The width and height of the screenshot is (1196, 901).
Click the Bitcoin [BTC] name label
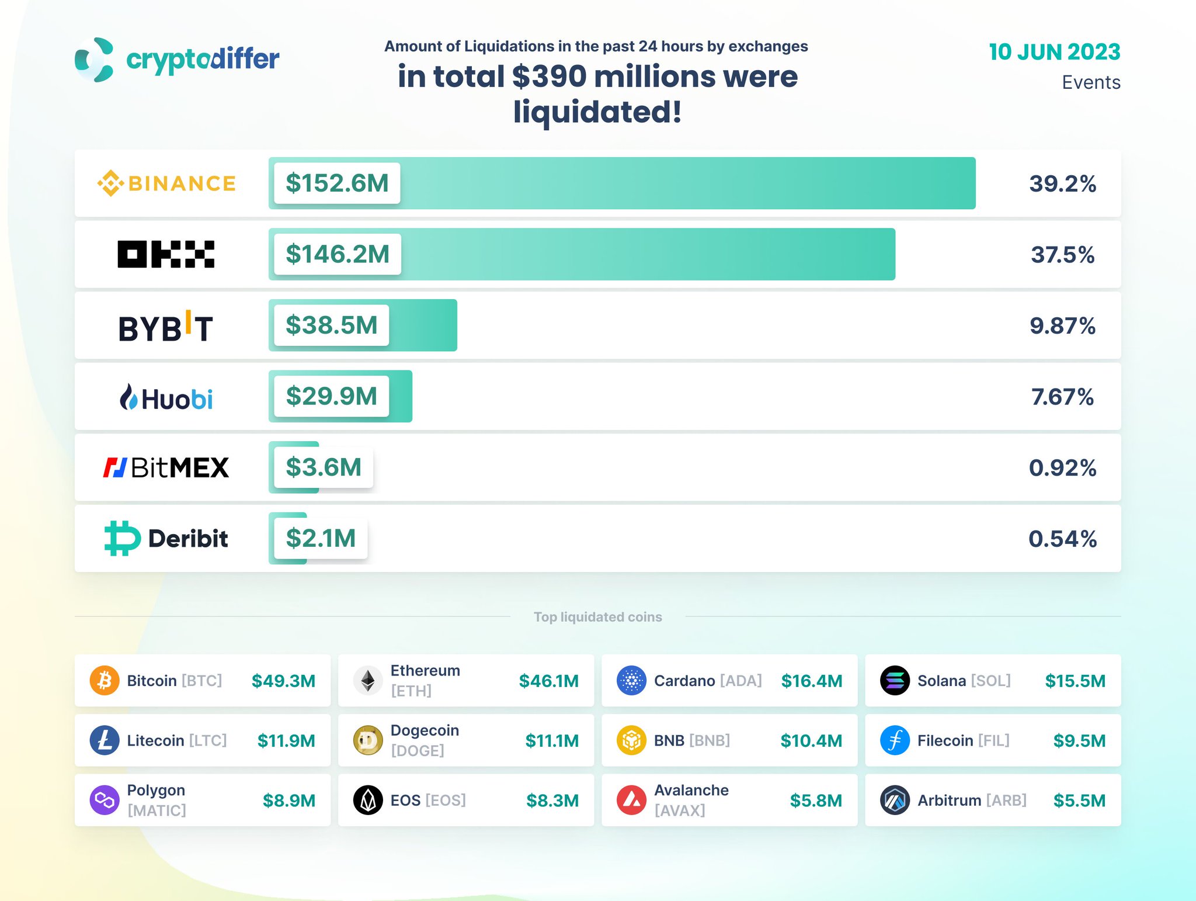coord(175,681)
